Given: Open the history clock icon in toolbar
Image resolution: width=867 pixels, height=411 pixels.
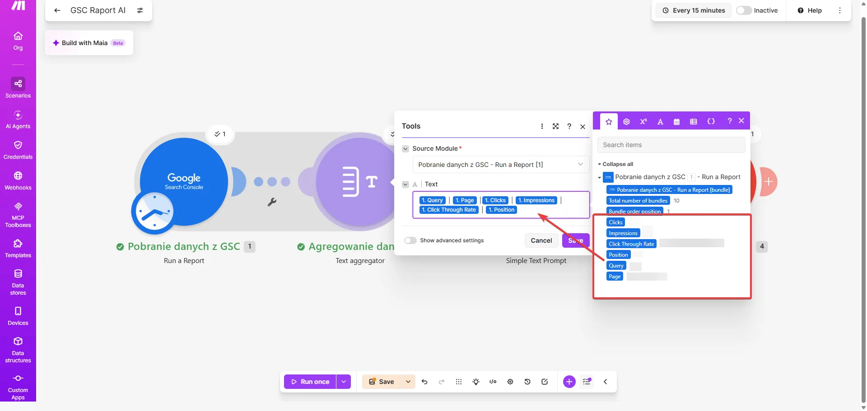Looking at the screenshot, I should click(527, 382).
